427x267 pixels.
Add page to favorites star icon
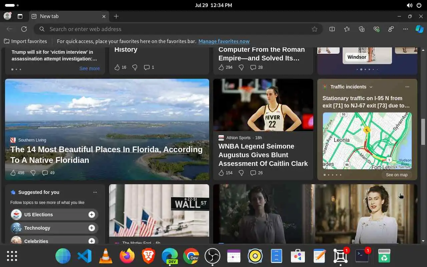pos(314,29)
